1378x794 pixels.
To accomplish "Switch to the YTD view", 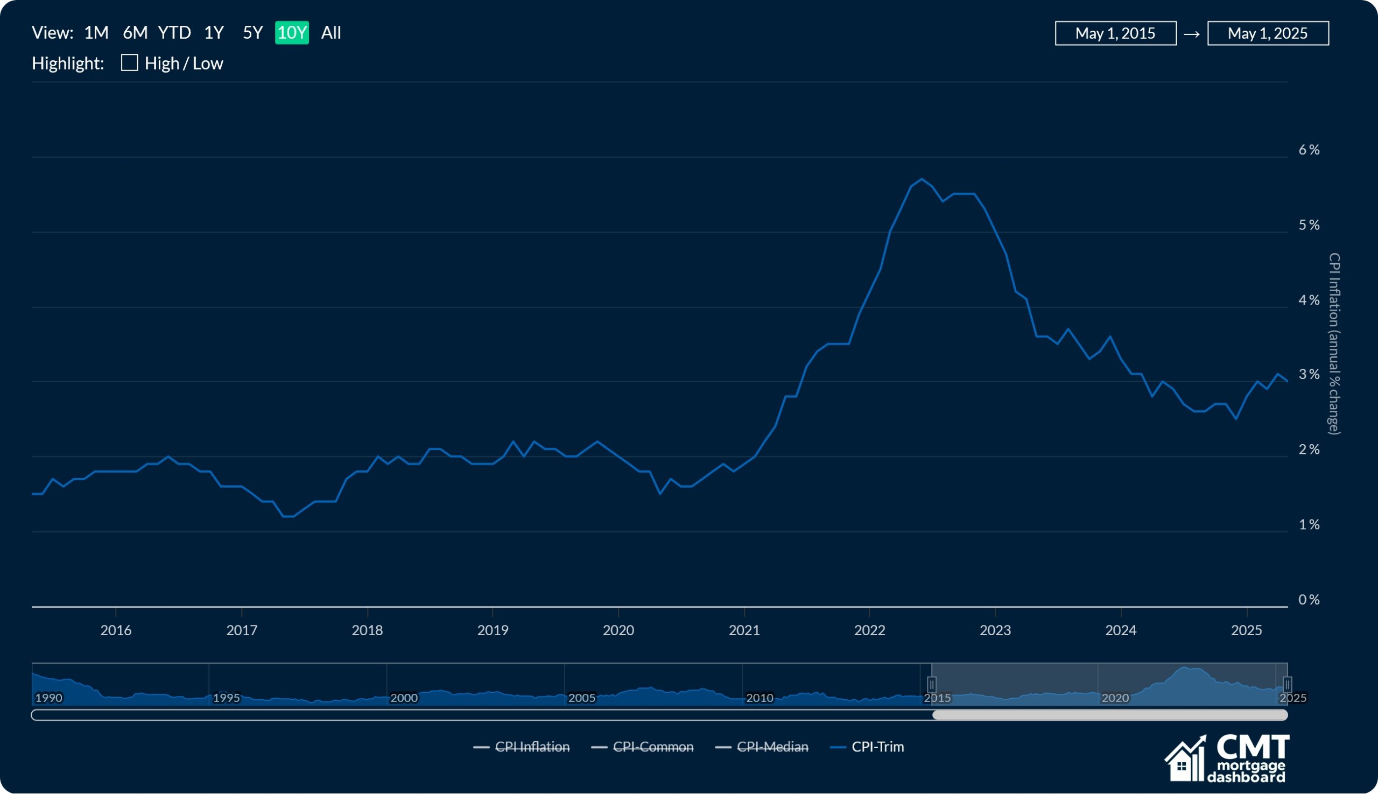I will tap(175, 33).
